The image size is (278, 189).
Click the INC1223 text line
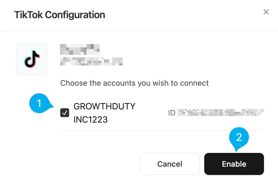pos(91,120)
